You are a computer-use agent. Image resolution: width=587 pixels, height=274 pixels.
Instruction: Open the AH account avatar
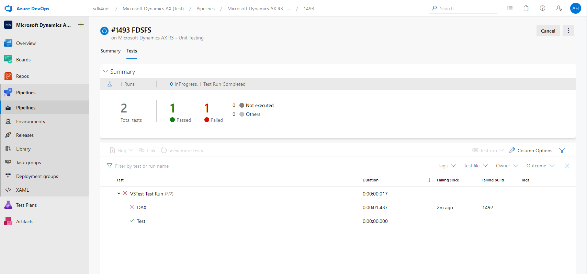click(x=576, y=8)
